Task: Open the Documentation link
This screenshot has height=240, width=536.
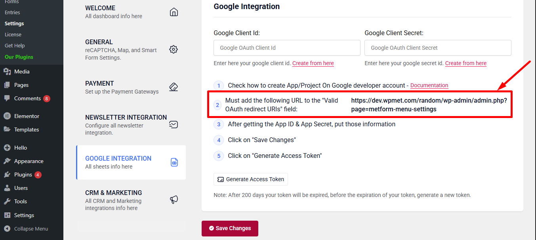Action: 429,85
